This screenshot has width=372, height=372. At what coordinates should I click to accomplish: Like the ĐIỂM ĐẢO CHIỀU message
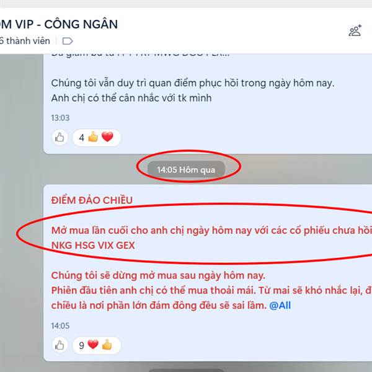(60, 345)
